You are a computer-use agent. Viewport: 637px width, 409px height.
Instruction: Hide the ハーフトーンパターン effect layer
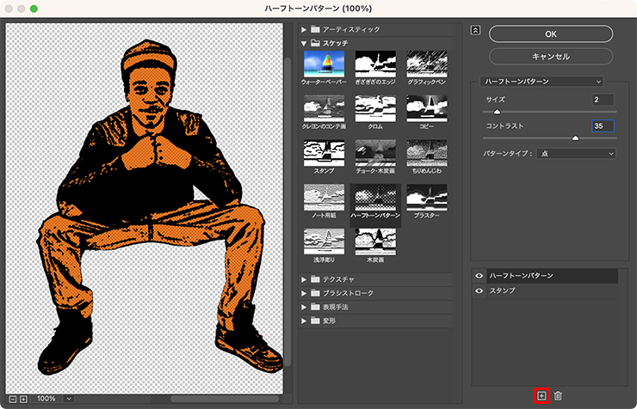coord(479,276)
